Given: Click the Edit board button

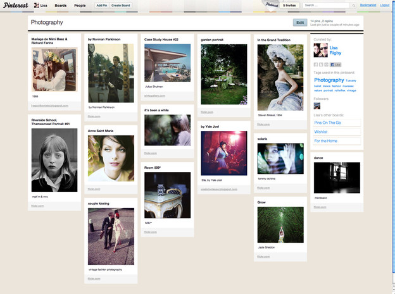Looking at the screenshot, I should (x=299, y=23).
